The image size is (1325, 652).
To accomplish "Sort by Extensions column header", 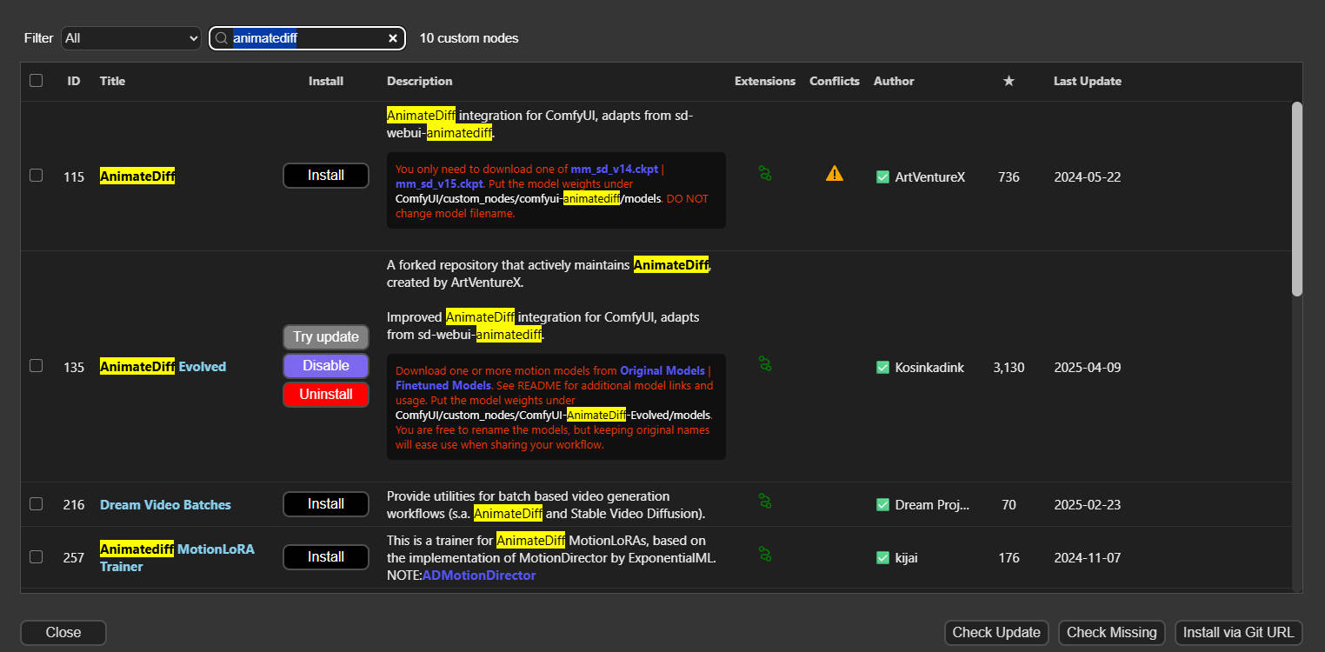I will (x=765, y=81).
